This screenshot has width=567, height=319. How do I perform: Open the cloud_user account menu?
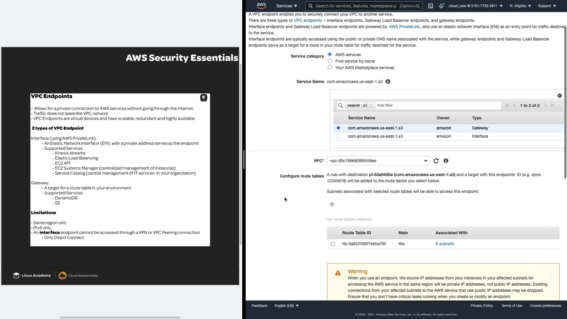click(476, 6)
